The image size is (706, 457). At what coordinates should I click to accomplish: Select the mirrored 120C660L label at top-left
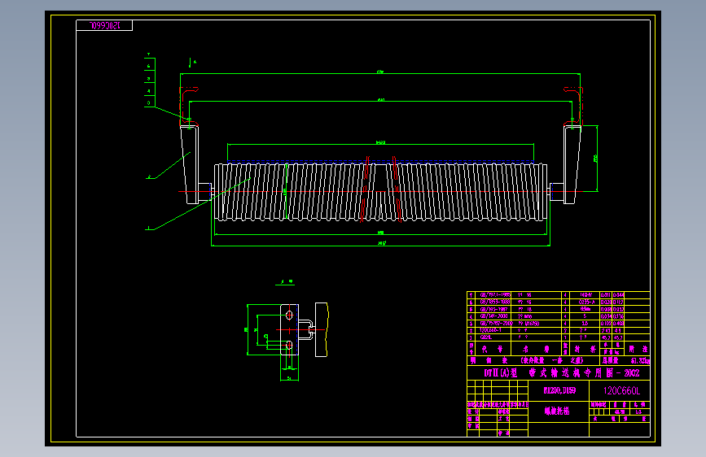(x=104, y=26)
